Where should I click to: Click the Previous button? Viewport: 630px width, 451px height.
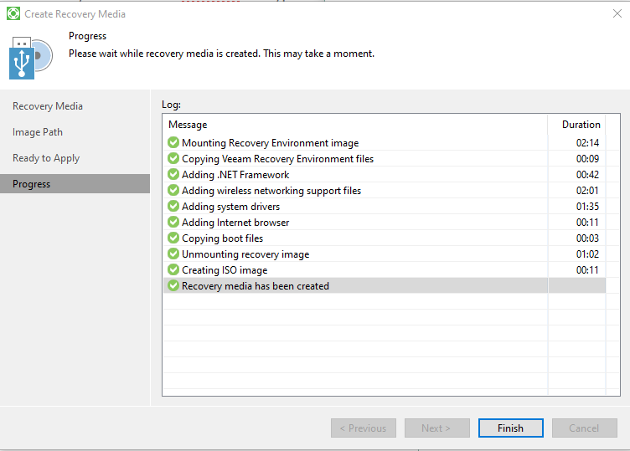[364, 428]
